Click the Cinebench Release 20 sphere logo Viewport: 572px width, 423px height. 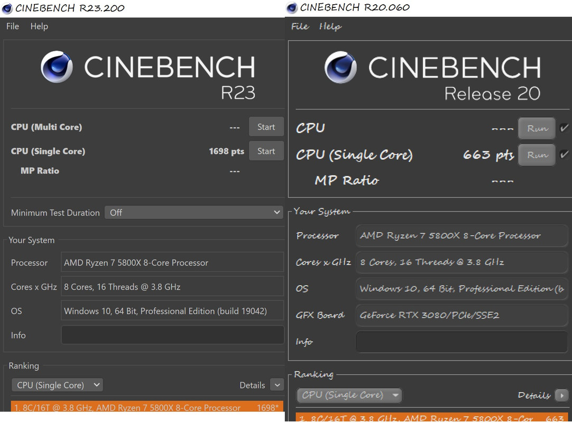point(341,68)
